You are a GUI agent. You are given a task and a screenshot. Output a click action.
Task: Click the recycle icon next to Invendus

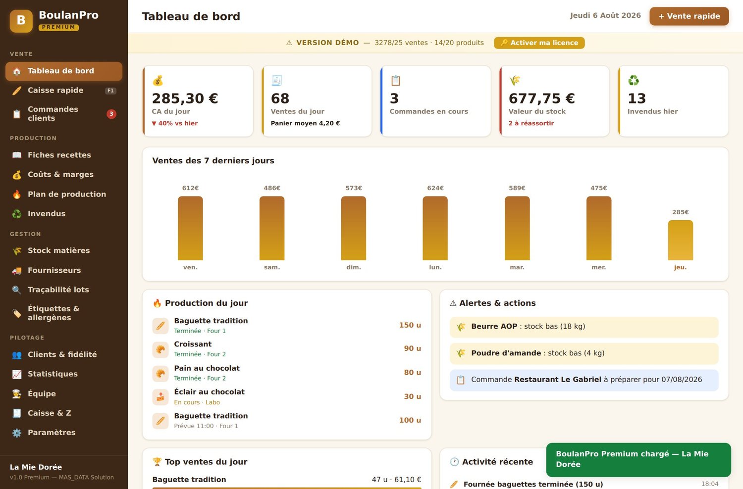(x=17, y=214)
